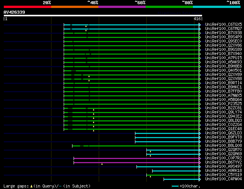Viewport: 244px width, 189px height.
Task: Click the green arrowhead of UniRef100_P23525
Action: point(200,104)
